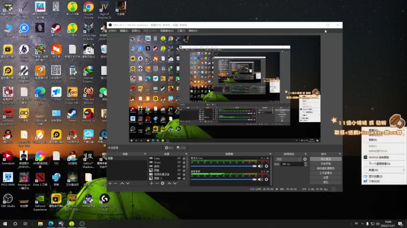
Task: Click Filters button beside Properties
Action: point(181,148)
